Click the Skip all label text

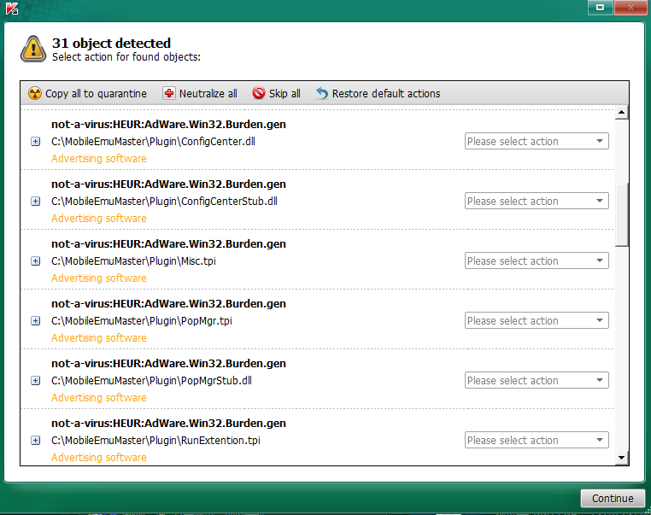284,94
